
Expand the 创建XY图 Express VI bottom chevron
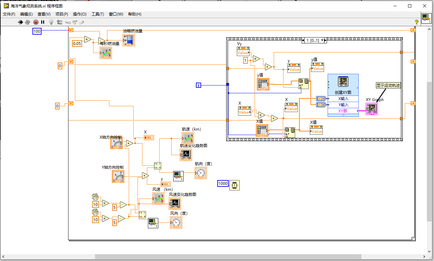pyautogui.click(x=343, y=115)
